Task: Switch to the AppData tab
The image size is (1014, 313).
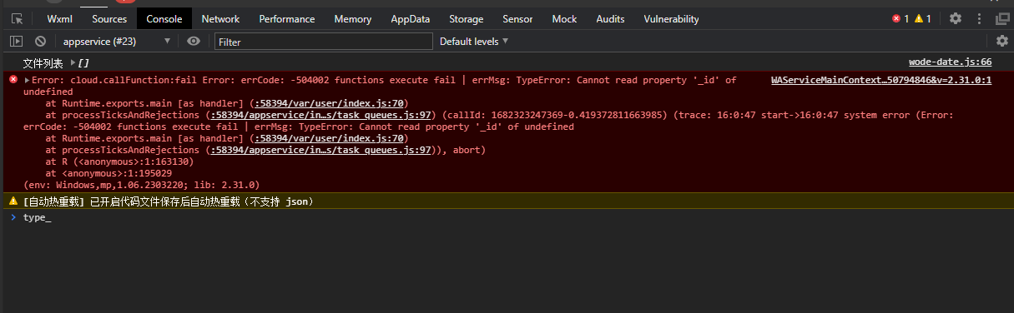Action: point(411,18)
